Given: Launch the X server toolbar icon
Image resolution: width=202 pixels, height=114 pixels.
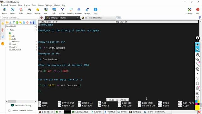Looking at the screenshot, I should [189, 11].
